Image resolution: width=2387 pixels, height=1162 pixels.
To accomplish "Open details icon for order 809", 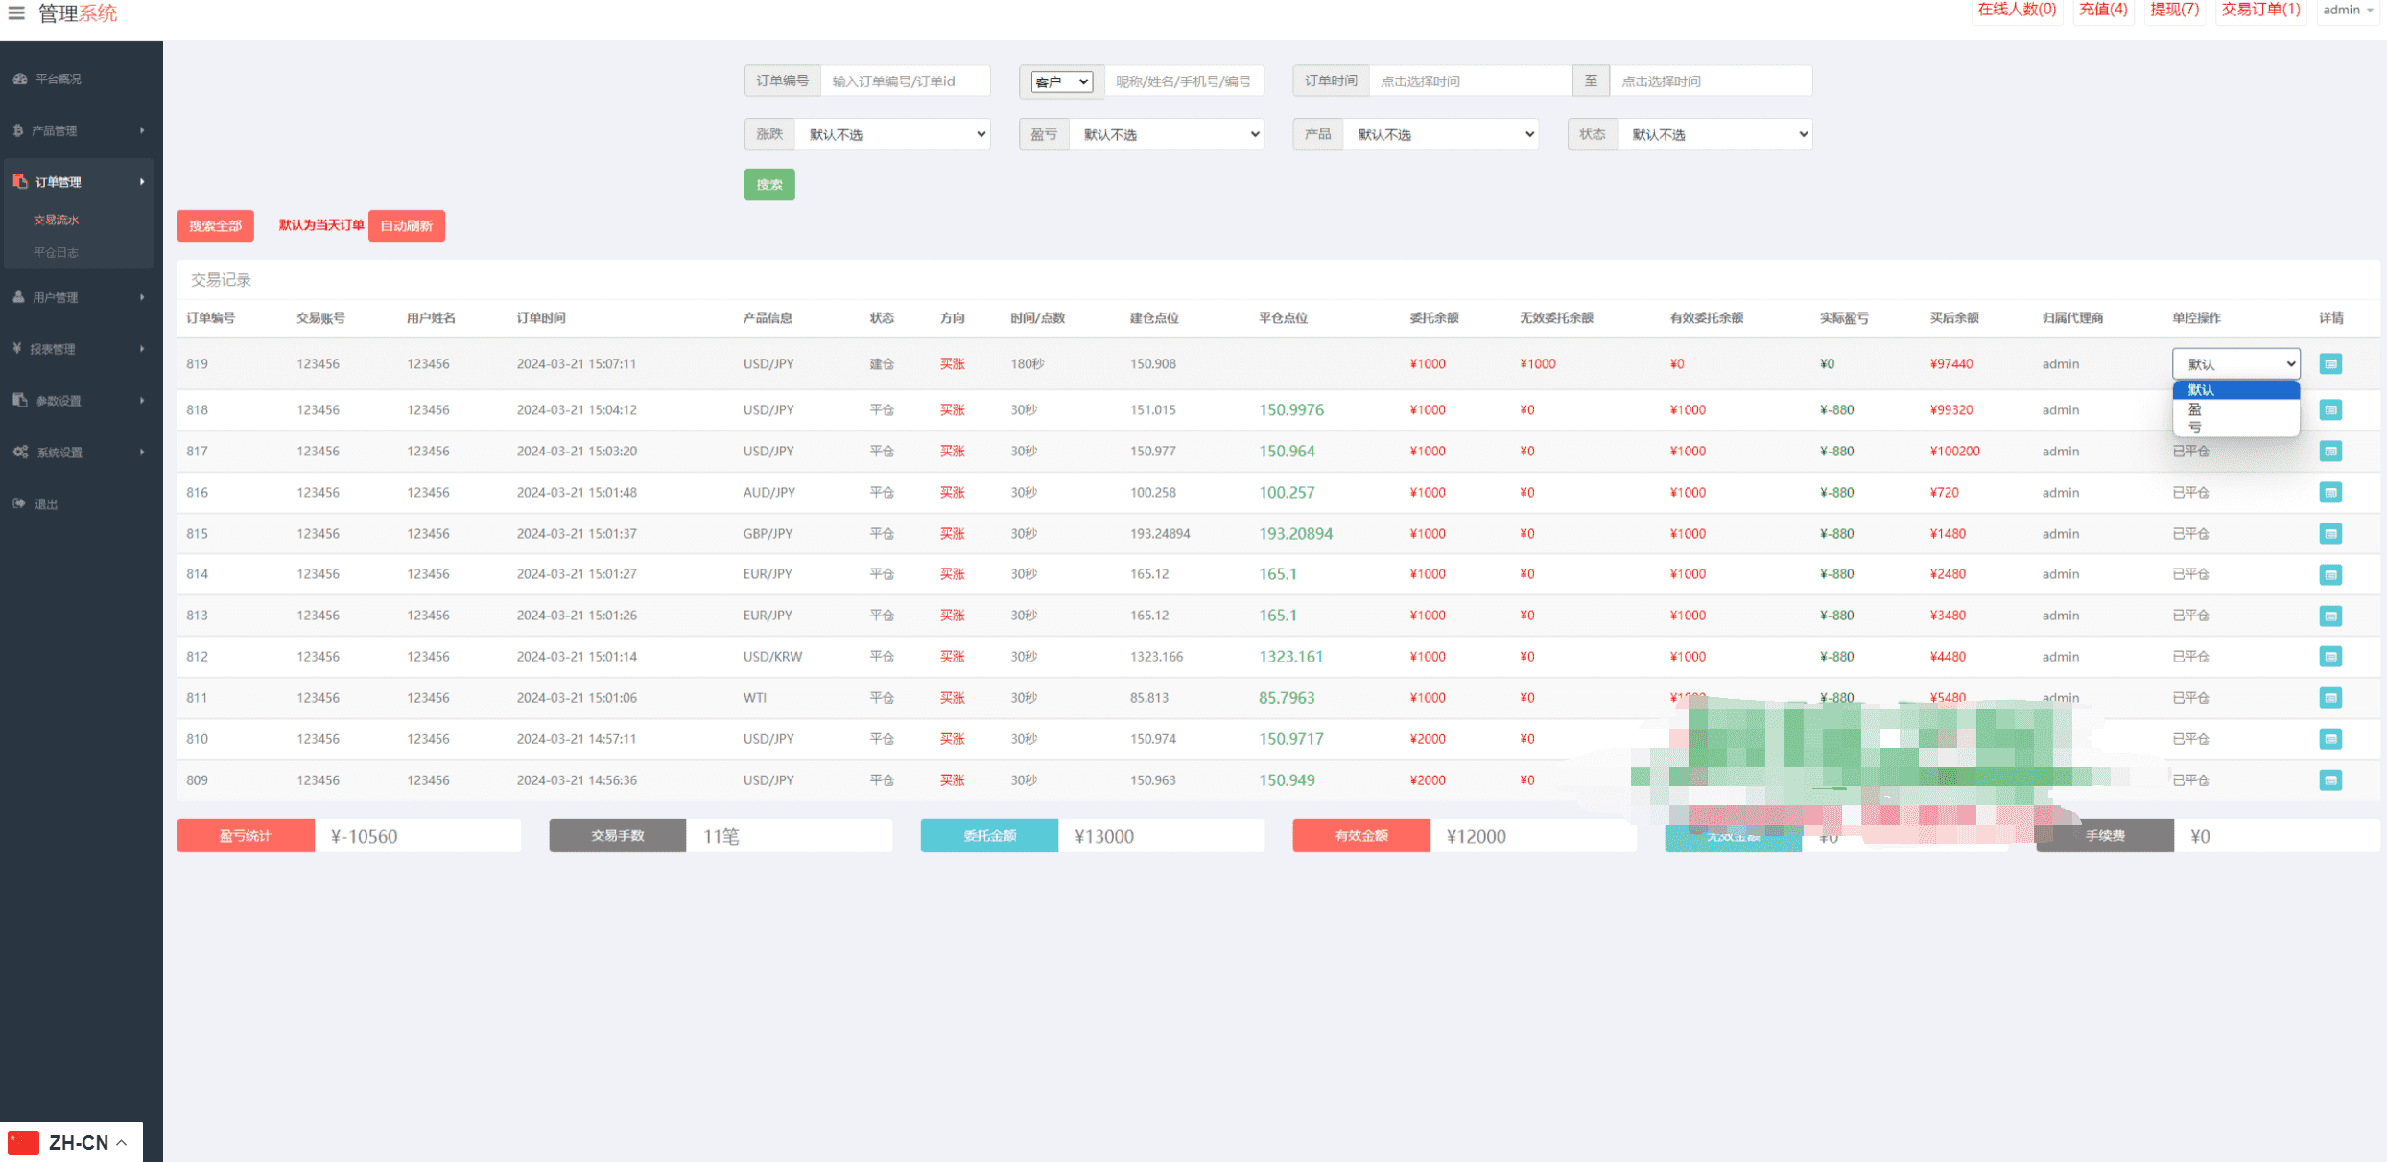I will [2330, 780].
